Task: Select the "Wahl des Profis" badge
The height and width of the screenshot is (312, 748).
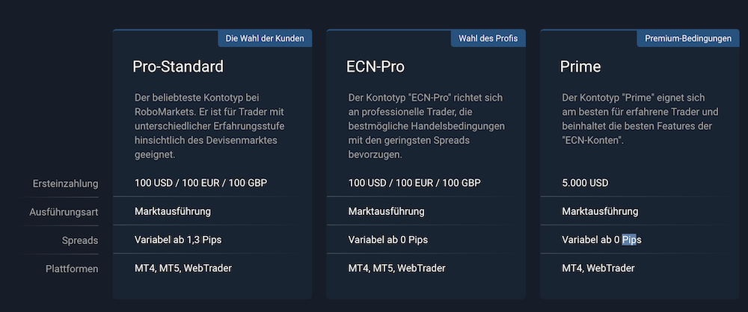Action: coord(488,39)
